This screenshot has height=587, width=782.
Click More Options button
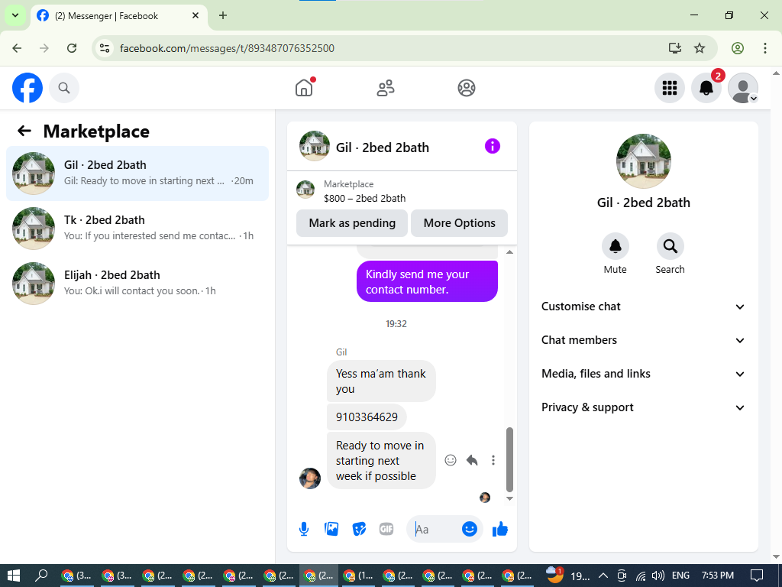pyautogui.click(x=459, y=223)
